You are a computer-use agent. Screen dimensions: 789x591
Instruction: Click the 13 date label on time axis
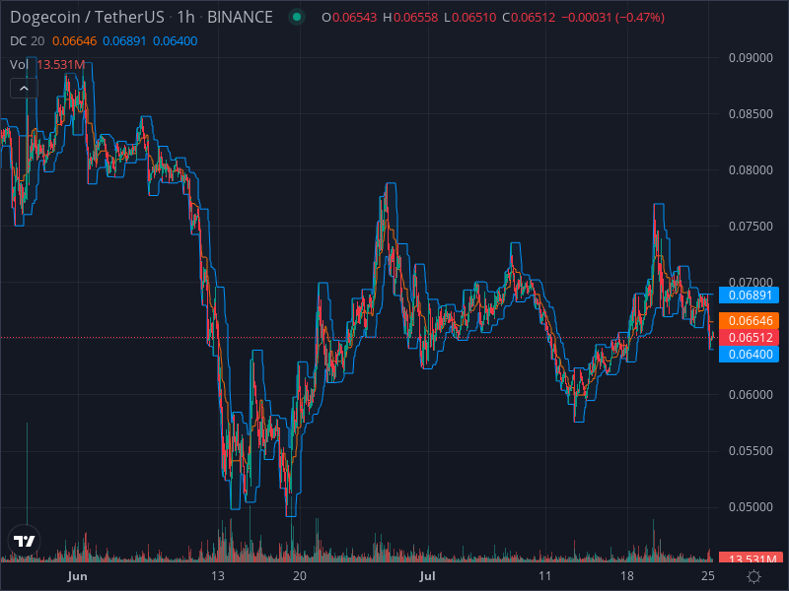(218, 576)
